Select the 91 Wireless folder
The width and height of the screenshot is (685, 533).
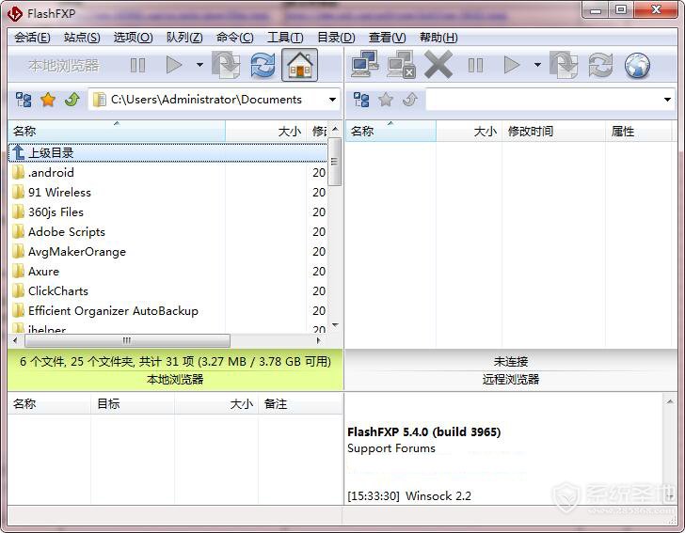[x=167, y=192]
